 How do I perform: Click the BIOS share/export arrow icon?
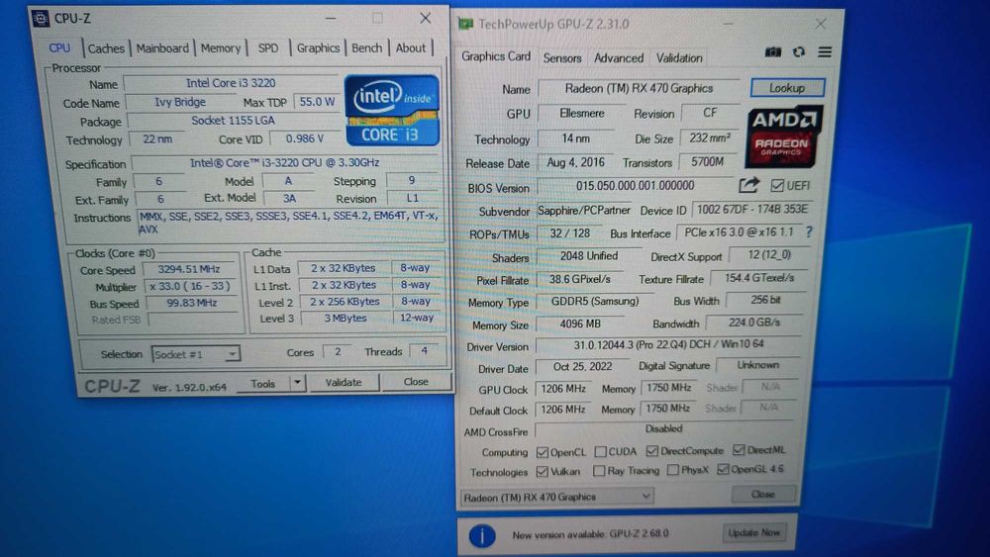point(748,185)
